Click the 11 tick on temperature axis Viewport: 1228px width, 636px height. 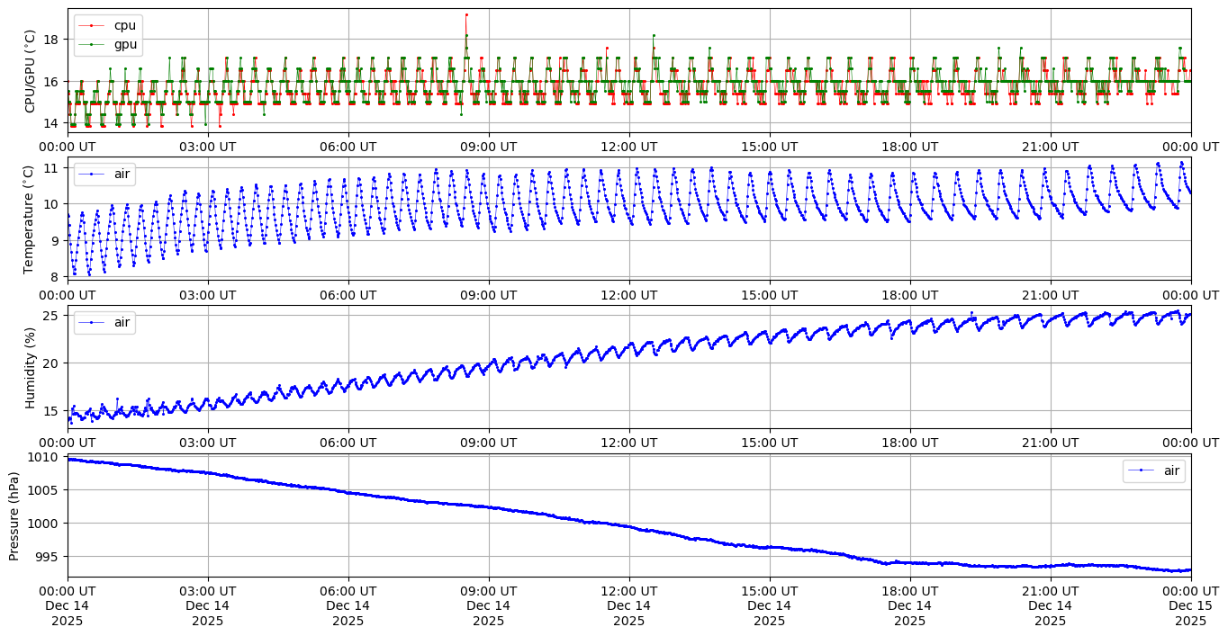[x=50, y=168]
